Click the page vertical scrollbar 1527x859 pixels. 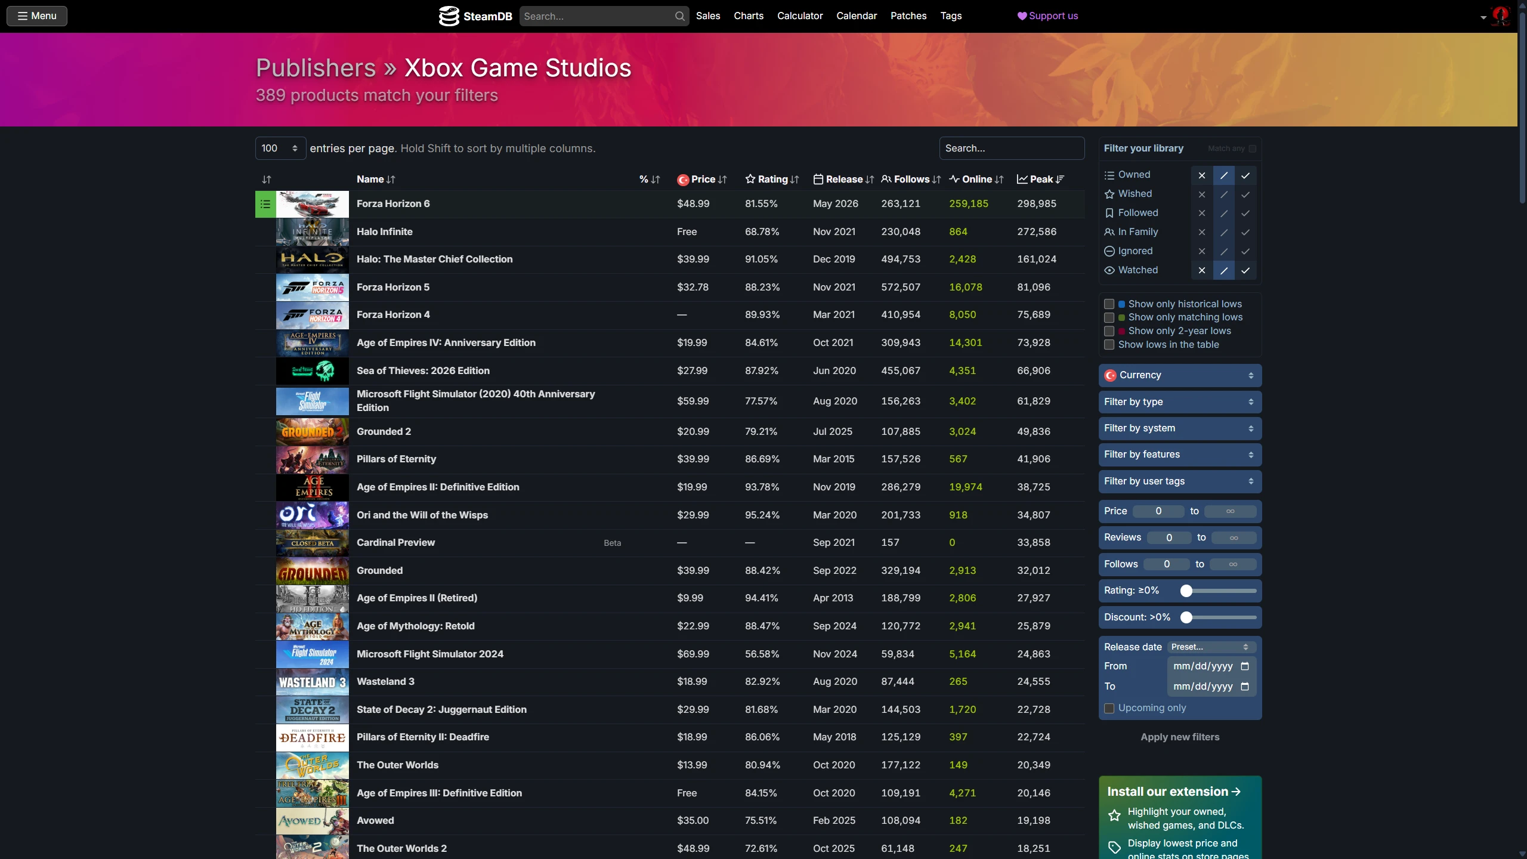point(1522,107)
